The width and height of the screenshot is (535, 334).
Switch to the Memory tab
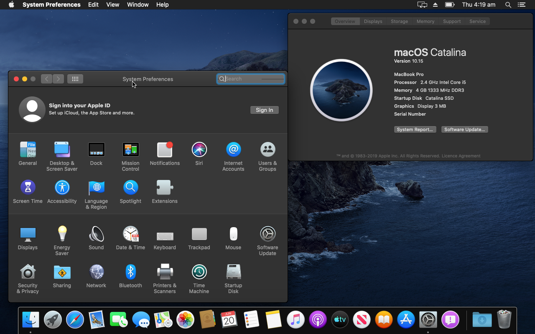coord(425,21)
